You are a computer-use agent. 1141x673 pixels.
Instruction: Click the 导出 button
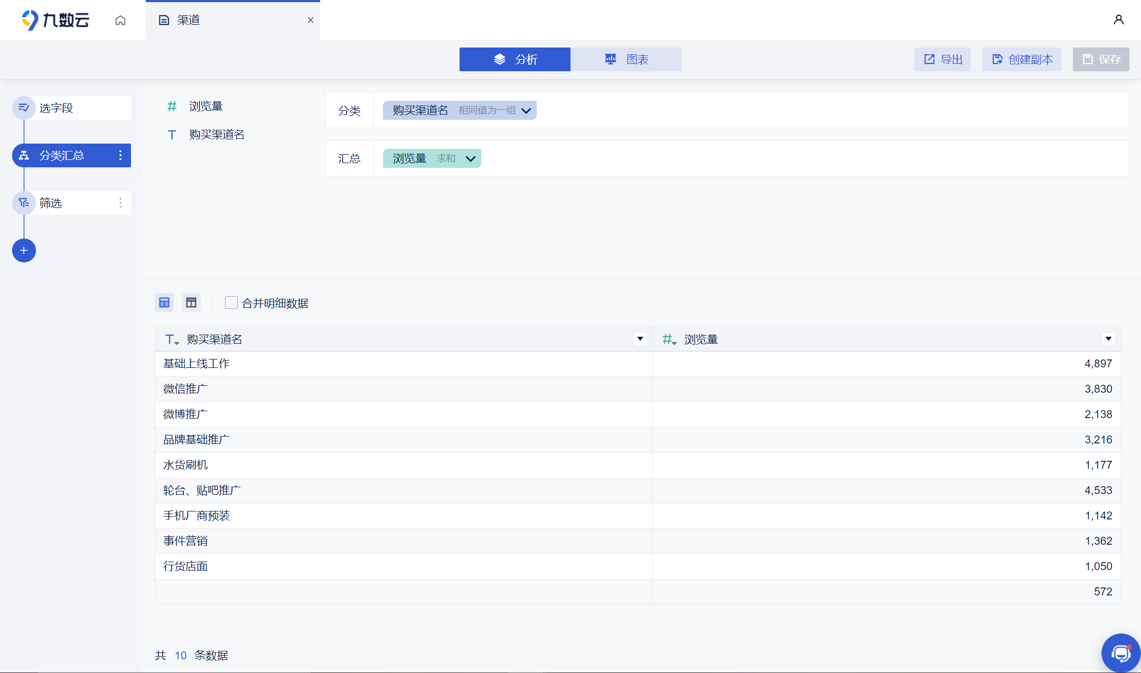pyautogui.click(x=943, y=59)
